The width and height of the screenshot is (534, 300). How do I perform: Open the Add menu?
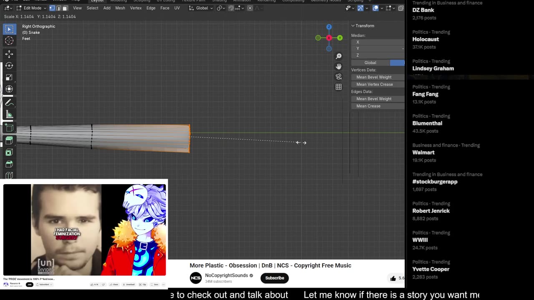pos(107,8)
